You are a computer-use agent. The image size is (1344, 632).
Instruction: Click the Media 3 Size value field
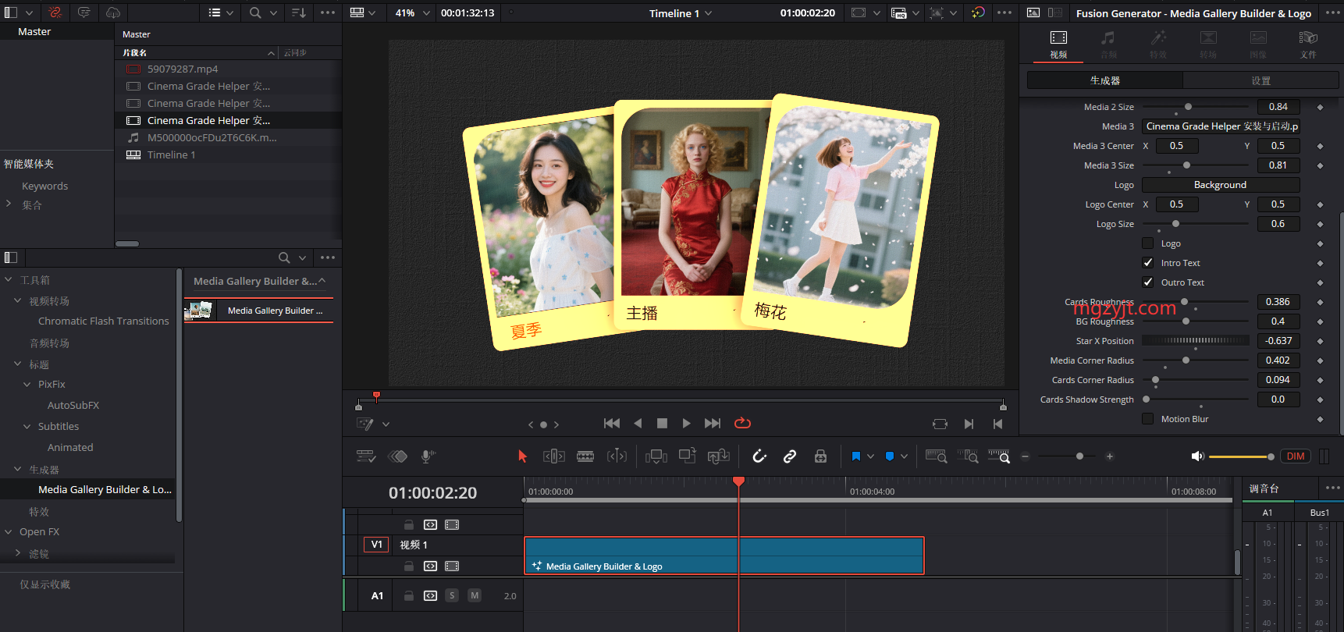pyautogui.click(x=1278, y=165)
